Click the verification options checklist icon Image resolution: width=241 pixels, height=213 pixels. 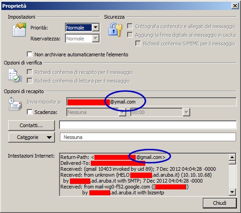pos(15,75)
